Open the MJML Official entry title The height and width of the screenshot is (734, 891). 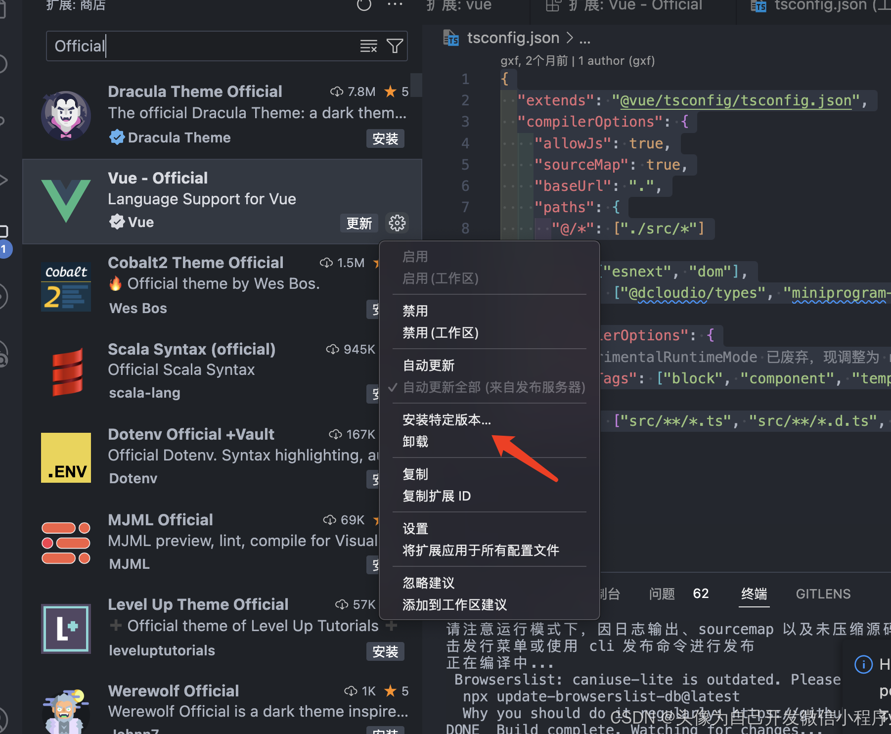(160, 520)
